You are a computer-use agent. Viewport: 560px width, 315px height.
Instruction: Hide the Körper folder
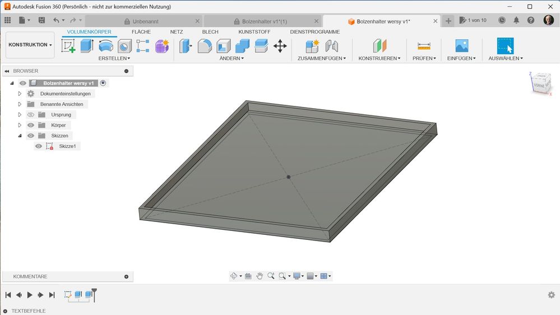pos(31,125)
